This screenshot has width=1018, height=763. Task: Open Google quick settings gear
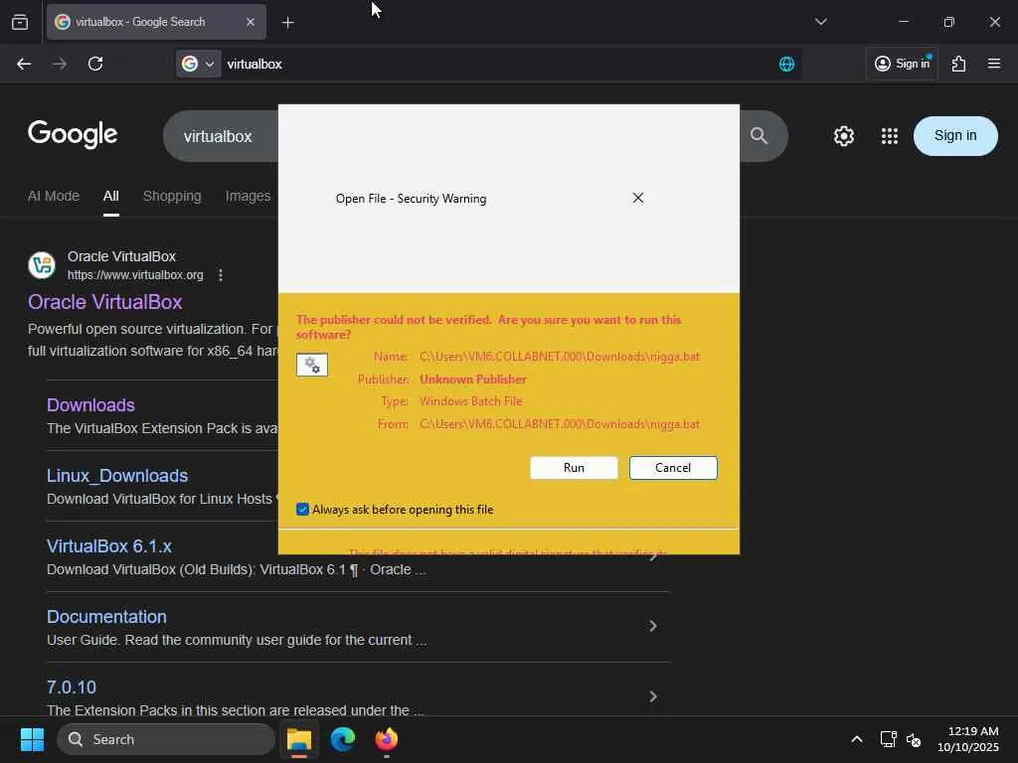click(843, 136)
